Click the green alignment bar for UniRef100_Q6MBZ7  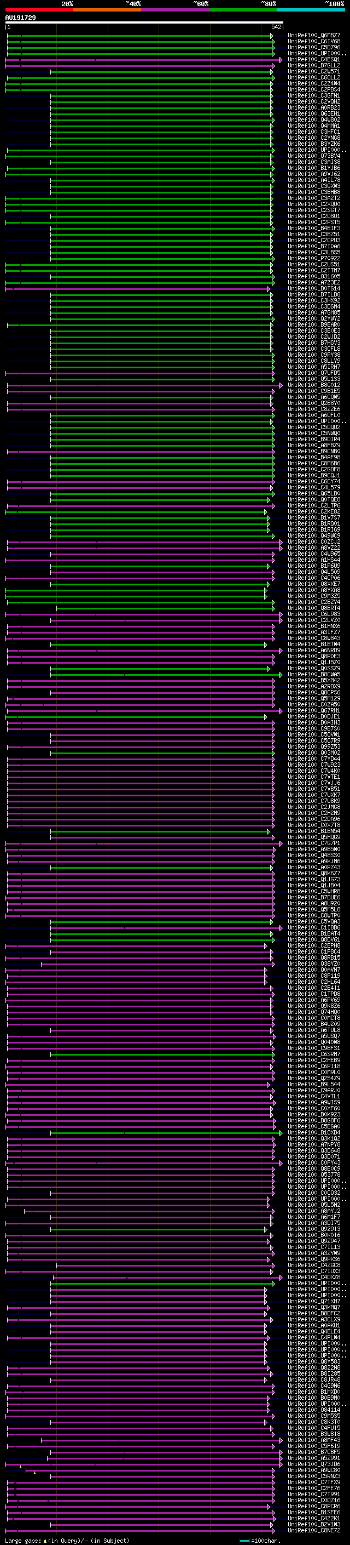click(x=140, y=36)
